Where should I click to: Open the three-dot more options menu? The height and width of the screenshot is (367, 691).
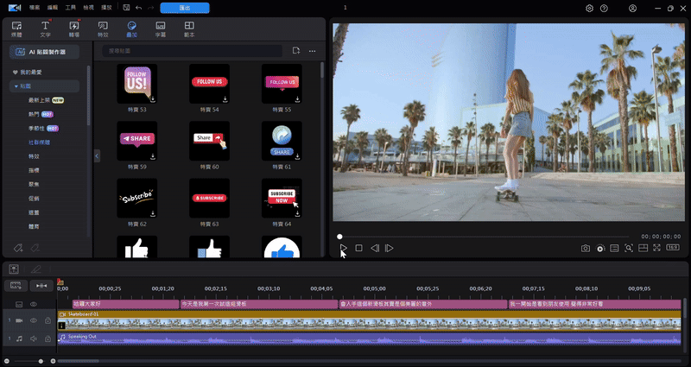click(x=312, y=51)
